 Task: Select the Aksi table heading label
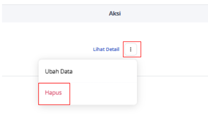point(115,13)
